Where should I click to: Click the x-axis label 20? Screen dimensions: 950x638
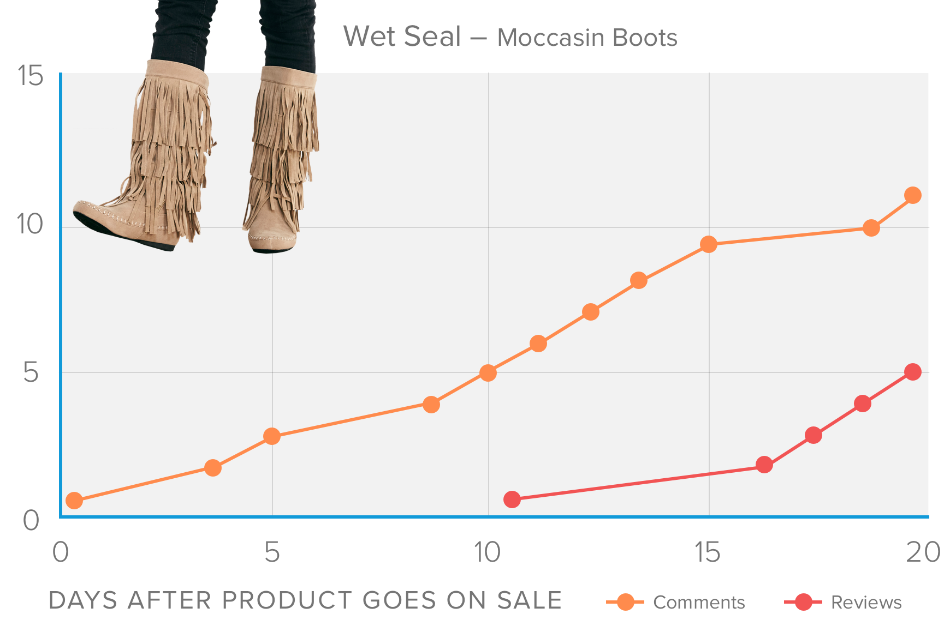(923, 552)
